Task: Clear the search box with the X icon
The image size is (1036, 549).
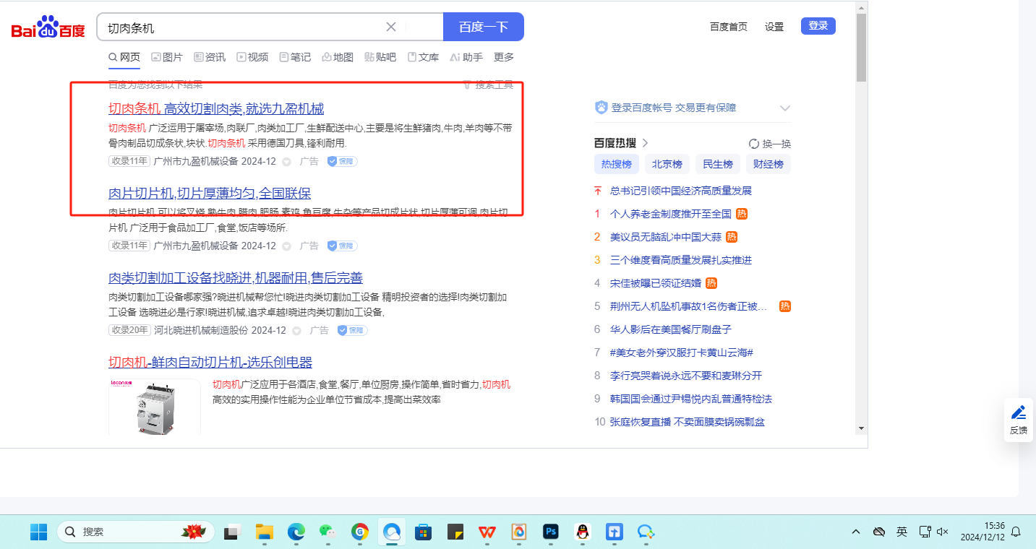Action: [x=391, y=27]
